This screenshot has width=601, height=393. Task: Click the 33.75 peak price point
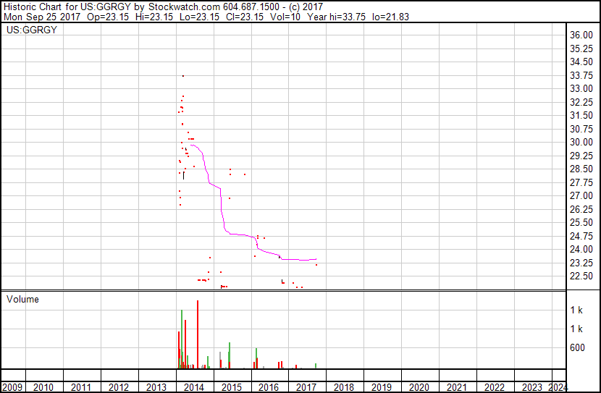pos(183,76)
